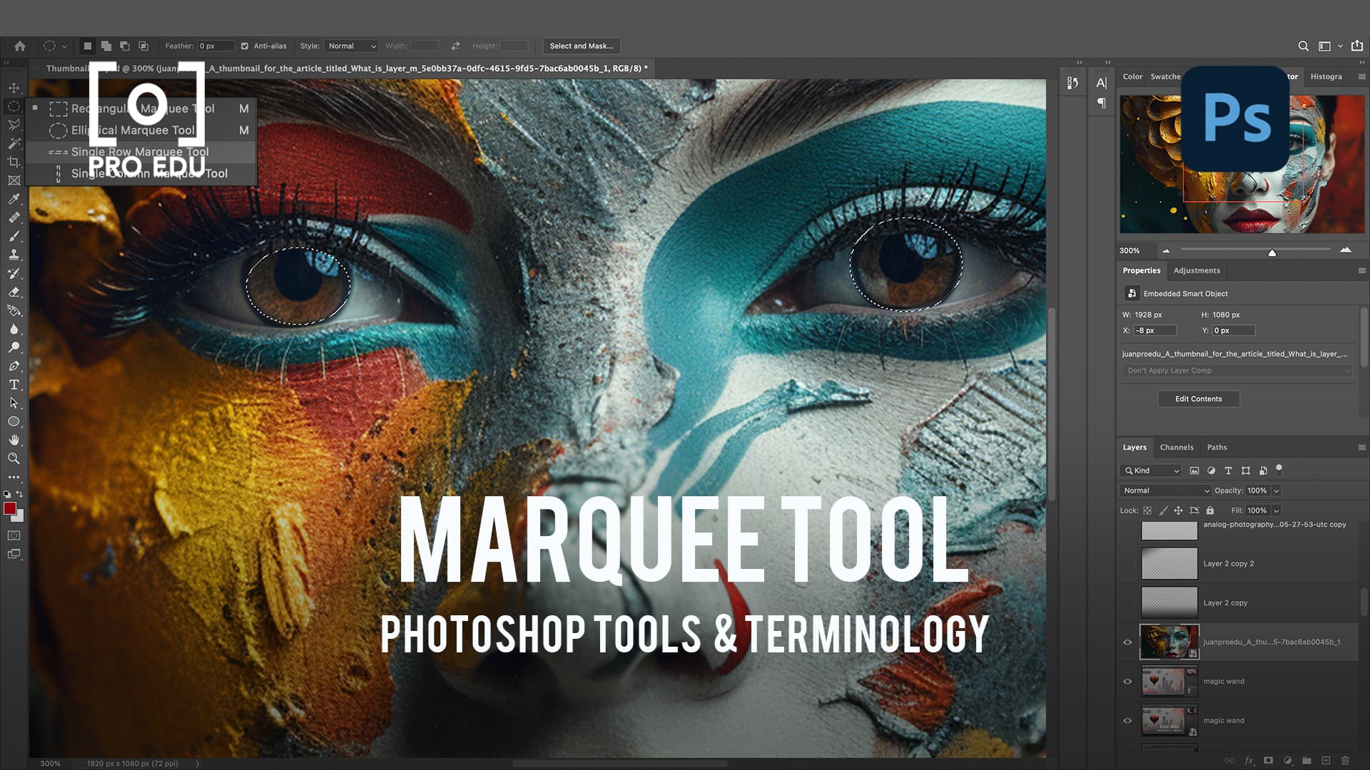Add a layer mask from the Layers panel
This screenshot has height=770, width=1370.
click(1269, 760)
